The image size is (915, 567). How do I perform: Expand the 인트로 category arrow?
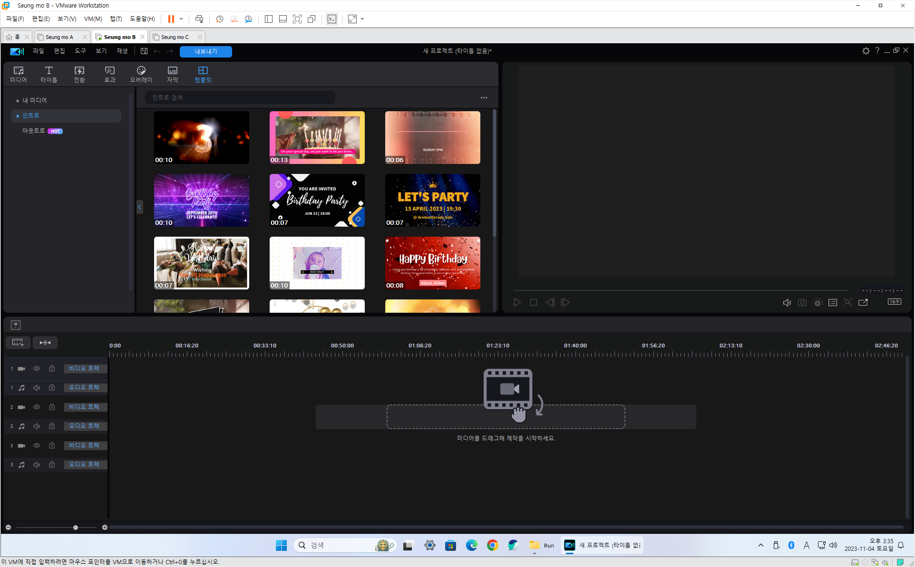coord(18,116)
